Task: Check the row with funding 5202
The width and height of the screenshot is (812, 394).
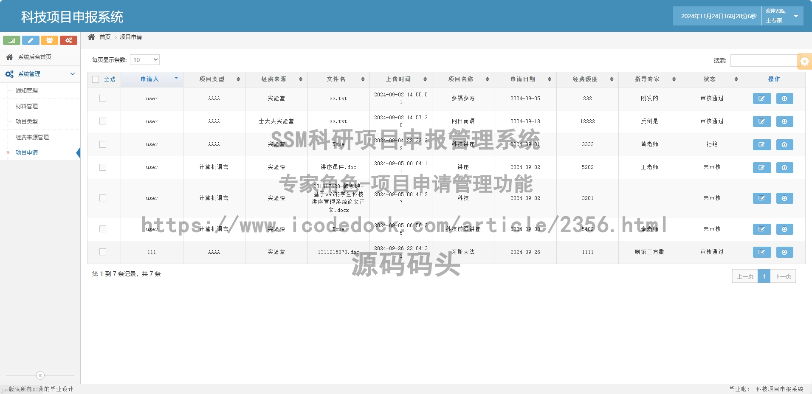Action: pos(103,167)
